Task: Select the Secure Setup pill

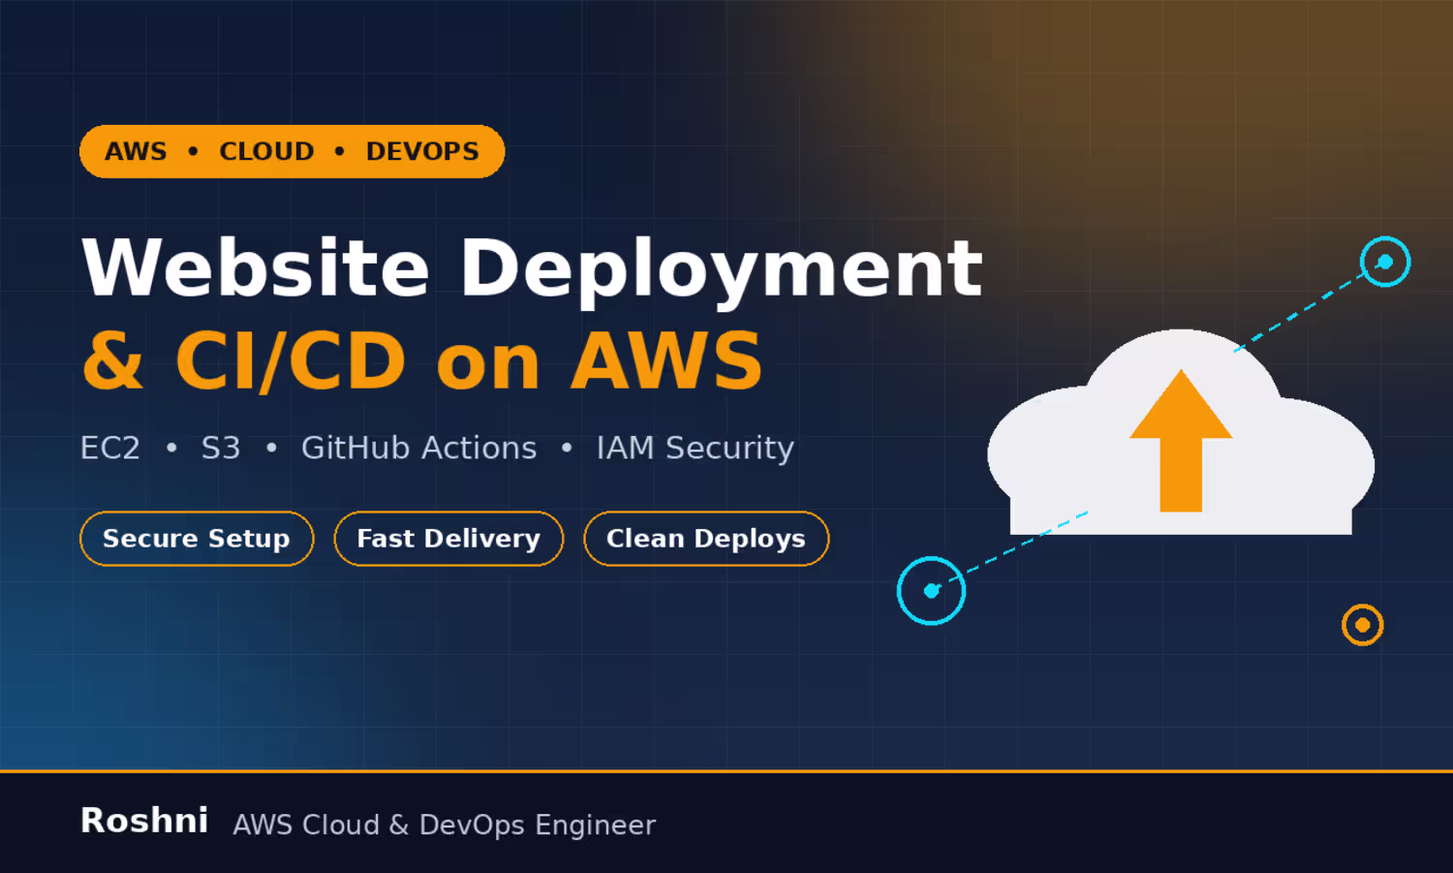Action: tap(197, 539)
